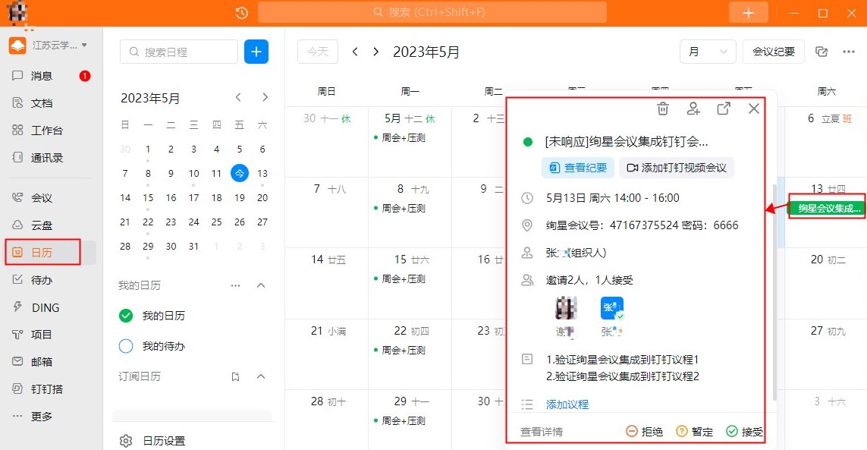
Task: Focus the 搜索日程 search field
Action: (178, 52)
